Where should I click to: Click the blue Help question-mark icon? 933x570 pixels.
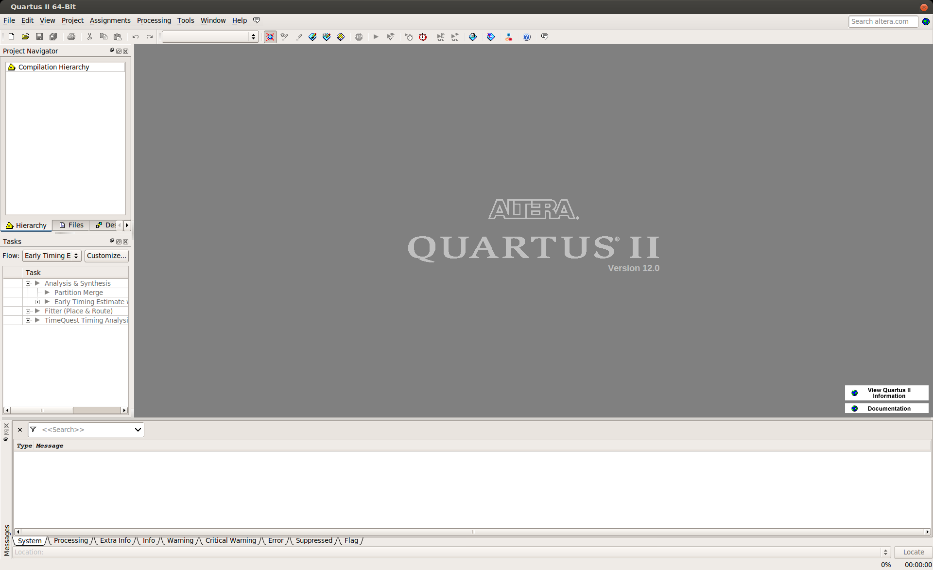pyautogui.click(x=527, y=37)
